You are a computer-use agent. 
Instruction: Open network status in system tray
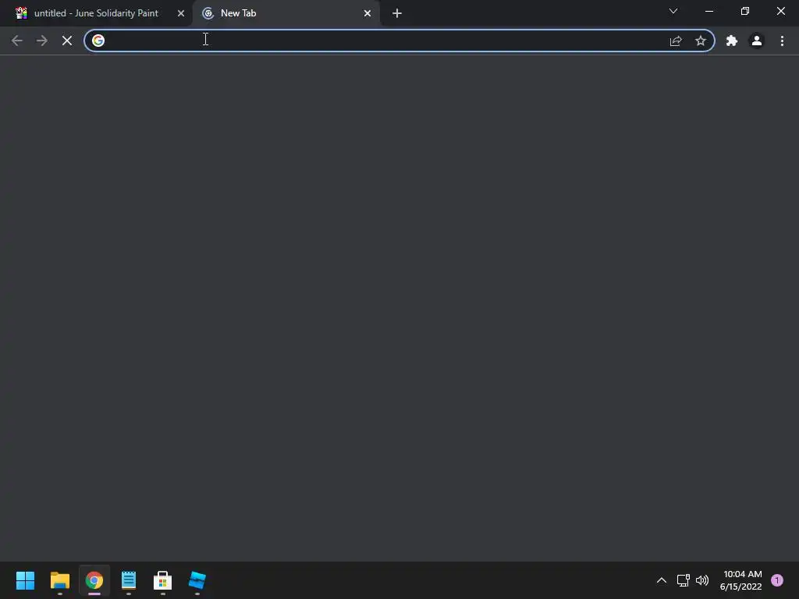coord(684,580)
